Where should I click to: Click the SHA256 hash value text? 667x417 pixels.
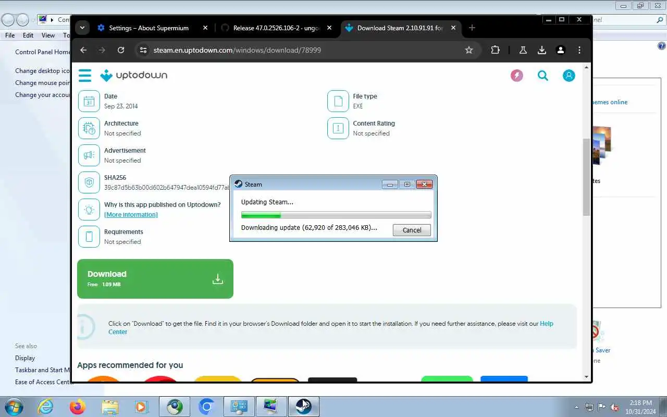click(x=167, y=188)
